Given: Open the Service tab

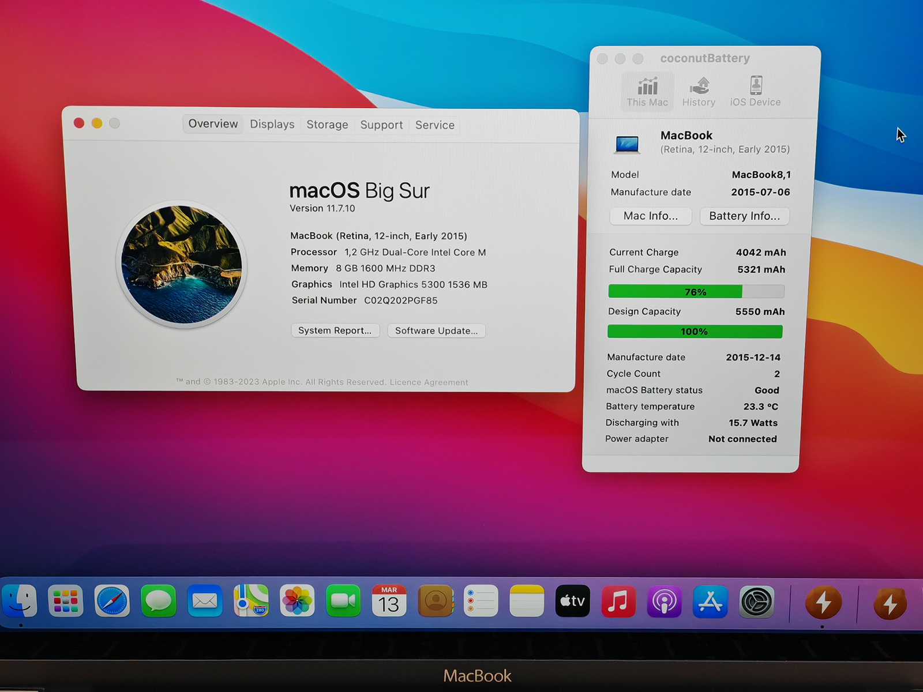Looking at the screenshot, I should [x=435, y=125].
